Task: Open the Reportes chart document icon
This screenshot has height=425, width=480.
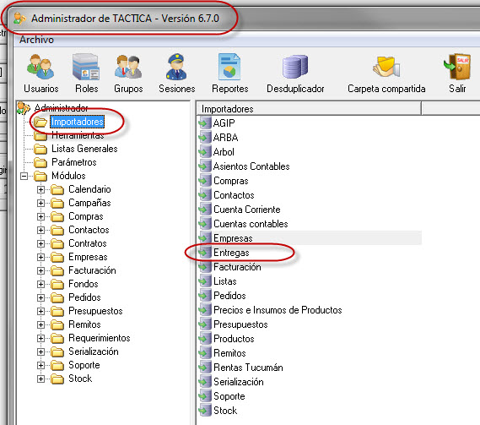Action: tap(229, 67)
